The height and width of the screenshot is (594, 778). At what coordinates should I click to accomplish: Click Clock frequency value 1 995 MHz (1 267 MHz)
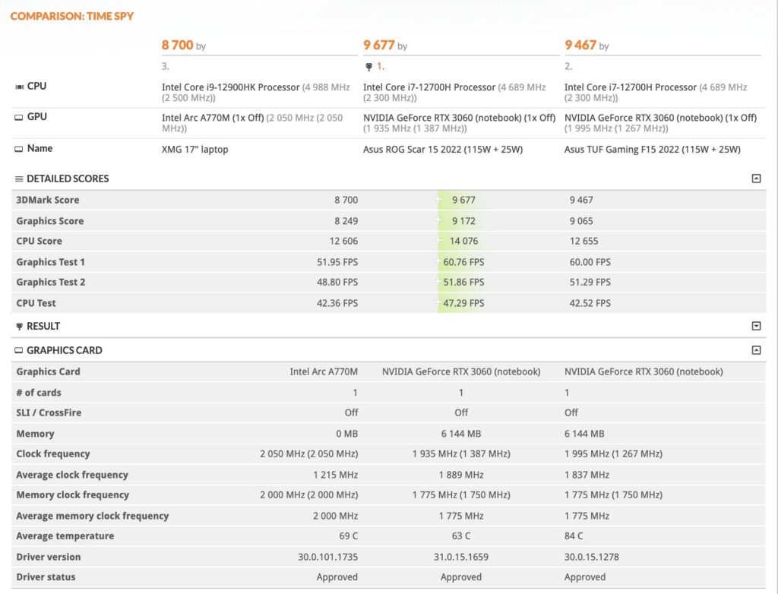(613, 454)
